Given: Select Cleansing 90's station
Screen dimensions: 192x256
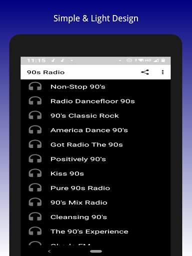Looking at the screenshot, I should tap(95, 217).
